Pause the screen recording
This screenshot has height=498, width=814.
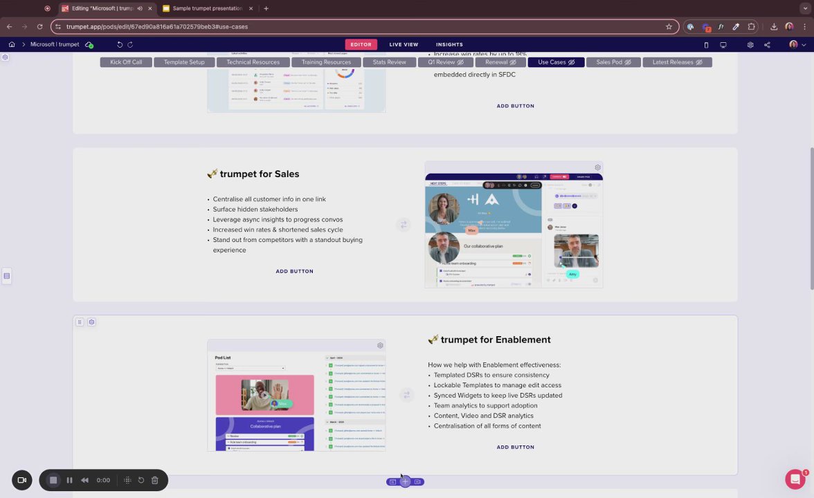(69, 480)
